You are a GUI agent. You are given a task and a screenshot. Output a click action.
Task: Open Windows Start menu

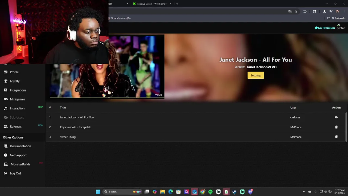(x=98, y=192)
